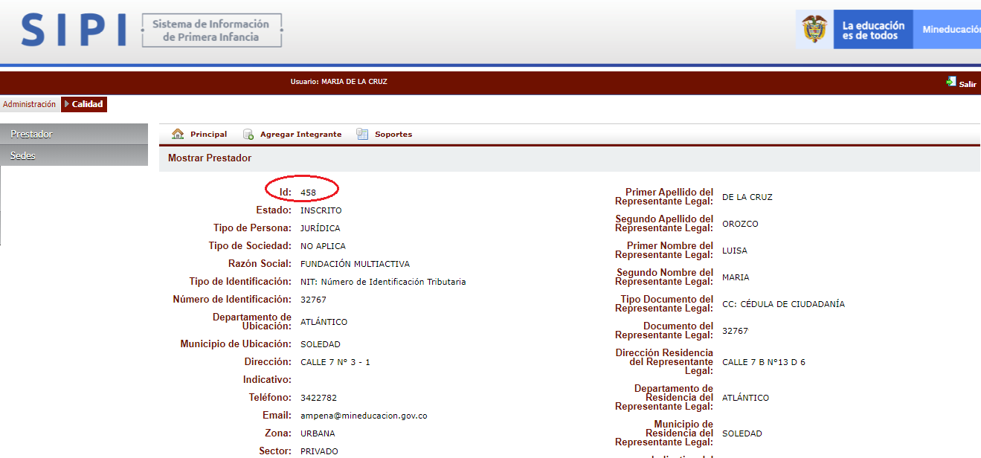Click the Mostrar Prestador section header
The height and width of the screenshot is (458, 981).
[x=210, y=158]
